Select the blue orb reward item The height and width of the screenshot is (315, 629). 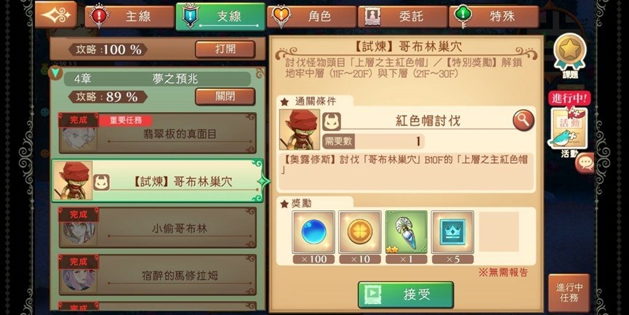tap(313, 233)
